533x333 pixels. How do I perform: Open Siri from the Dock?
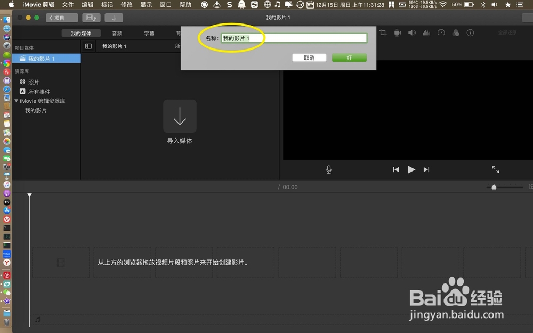7,37
